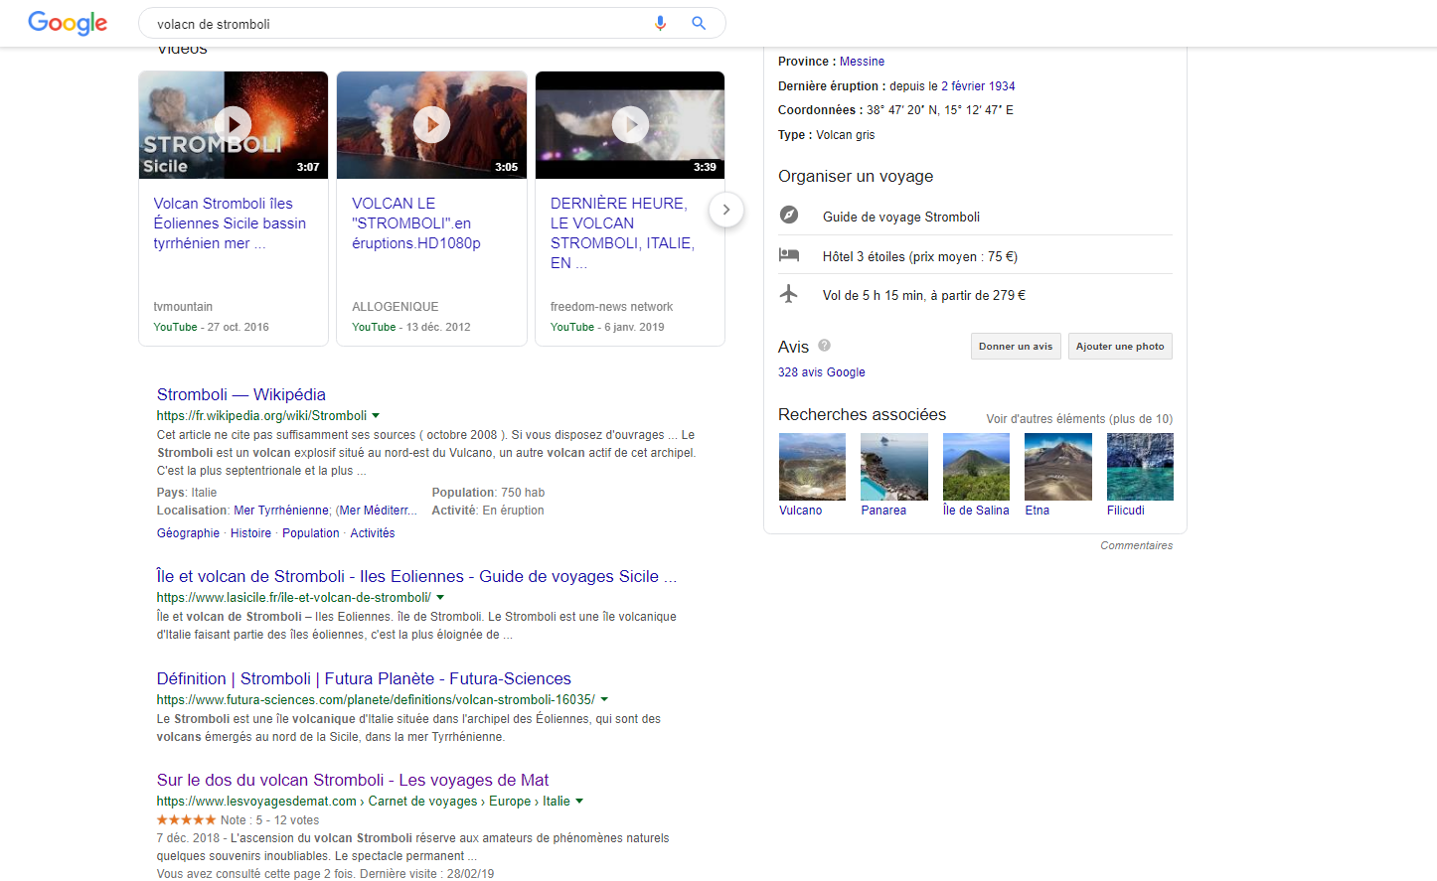
Task: Click the Avis help question mark icon
Action: 824,346
